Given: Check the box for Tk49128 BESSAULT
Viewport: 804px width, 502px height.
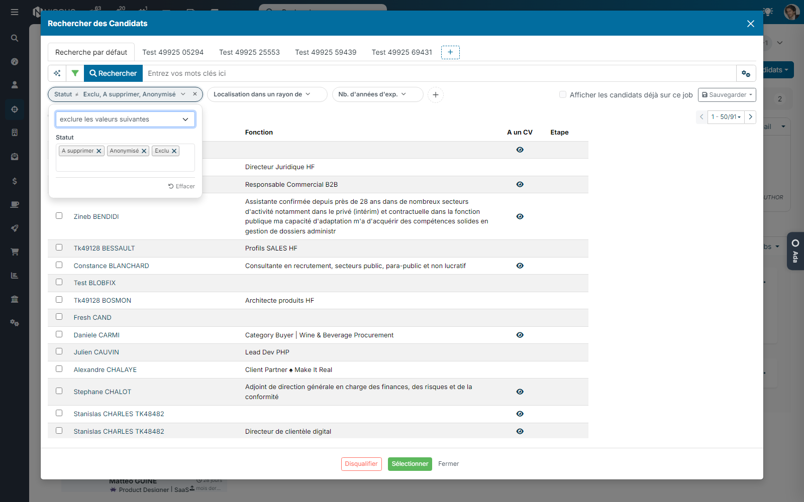Looking at the screenshot, I should (59, 247).
